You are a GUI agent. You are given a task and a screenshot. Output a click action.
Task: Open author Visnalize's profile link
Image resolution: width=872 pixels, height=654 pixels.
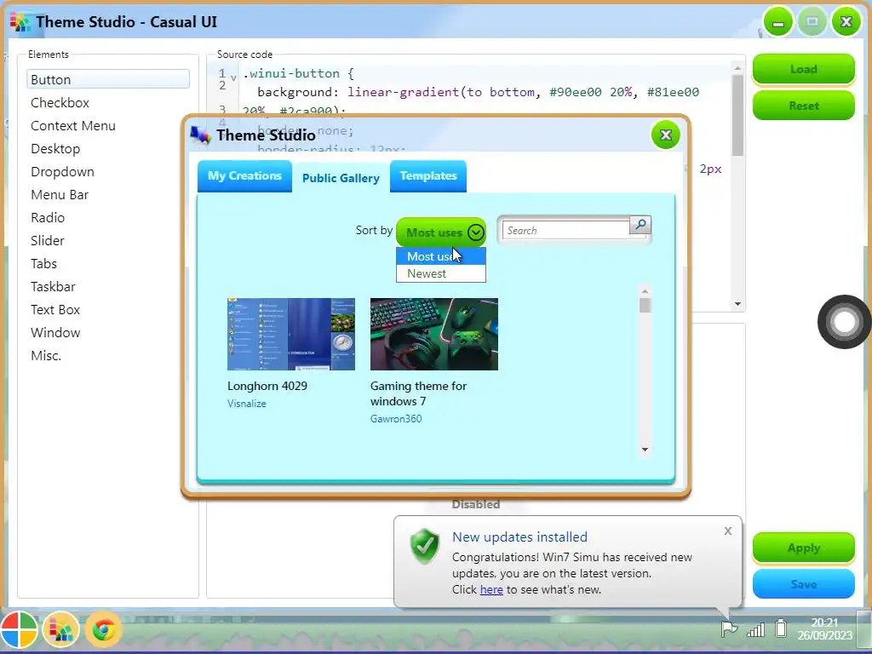coord(247,403)
